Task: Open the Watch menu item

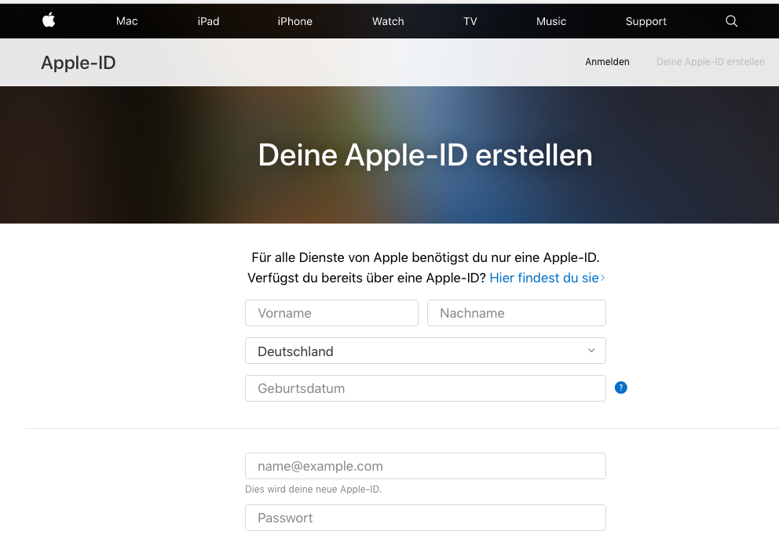Action: tap(388, 21)
